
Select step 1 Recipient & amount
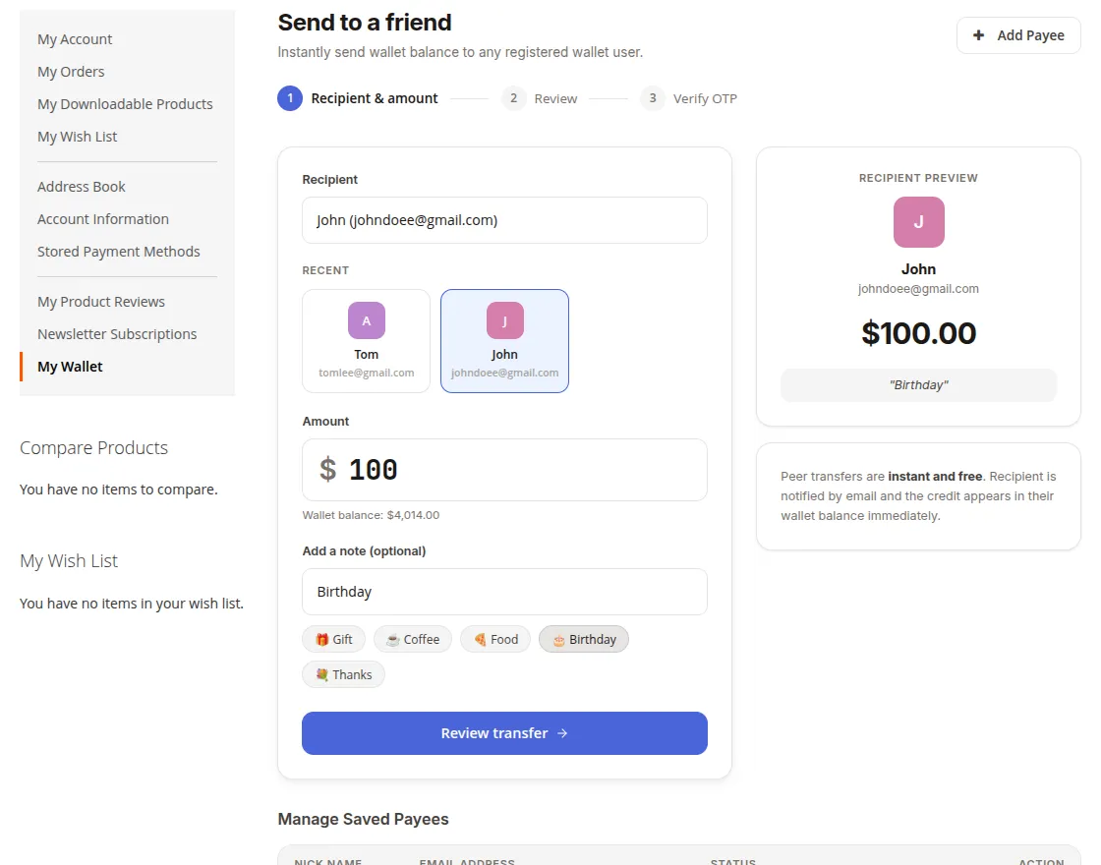pos(358,98)
